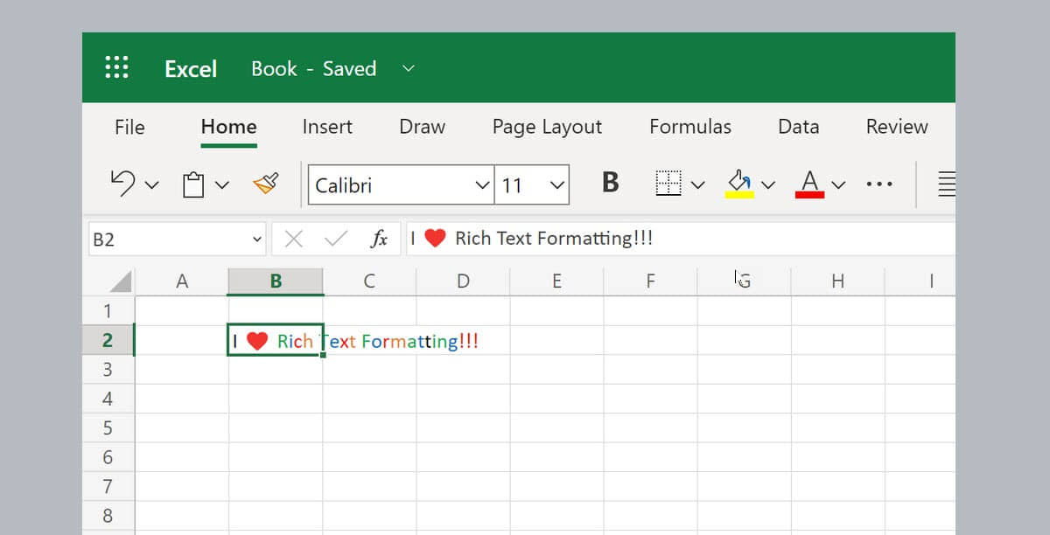
Task: Select the Format Painter brush
Action: (265, 184)
